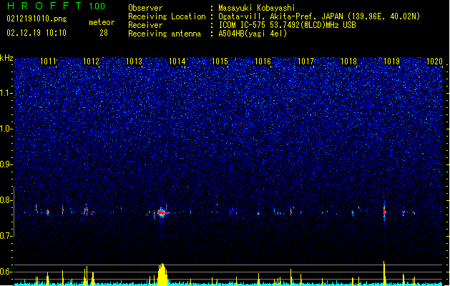Click the 1019 time axis marker

coord(391,61)
